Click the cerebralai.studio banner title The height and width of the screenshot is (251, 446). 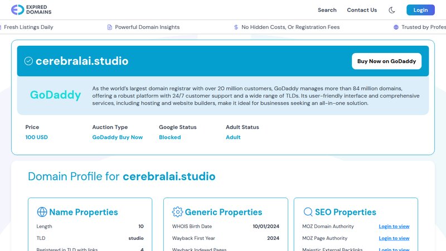pos(82,61)
